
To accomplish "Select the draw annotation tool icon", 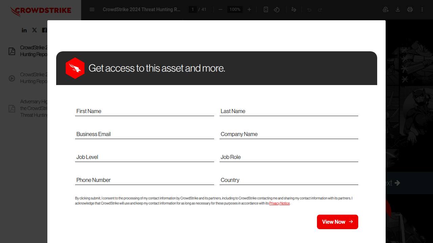I will [x=294, y=9].
